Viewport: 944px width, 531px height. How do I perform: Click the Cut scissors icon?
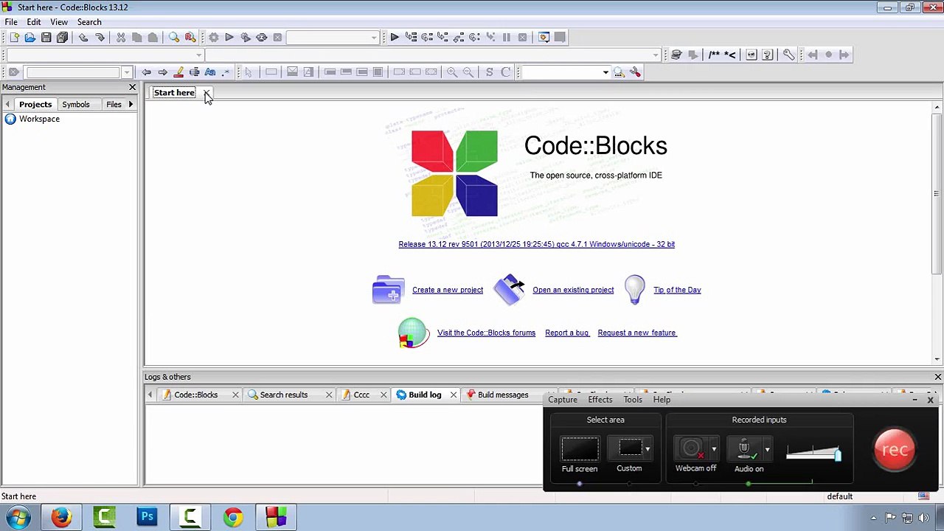click(x=121, y=38)
